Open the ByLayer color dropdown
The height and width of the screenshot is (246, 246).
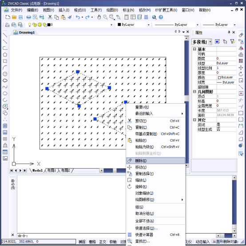134,24
